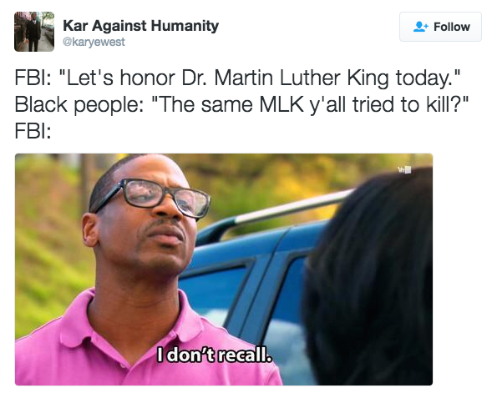Click the person-plus icon in Follow button
This screenshot has height=393, width=492.
421,27
